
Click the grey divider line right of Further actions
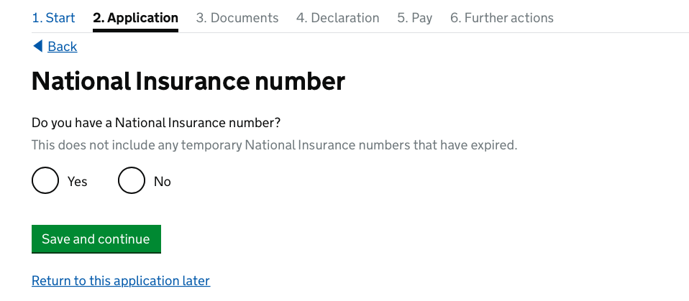point(621,32)
